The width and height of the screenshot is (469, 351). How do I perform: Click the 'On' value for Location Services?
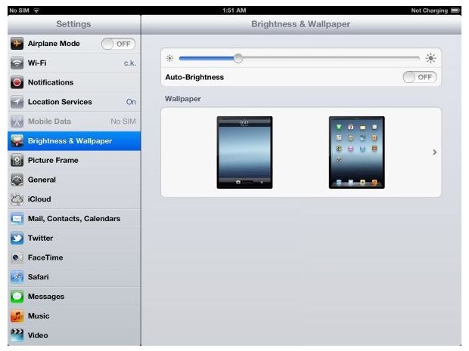131,102
